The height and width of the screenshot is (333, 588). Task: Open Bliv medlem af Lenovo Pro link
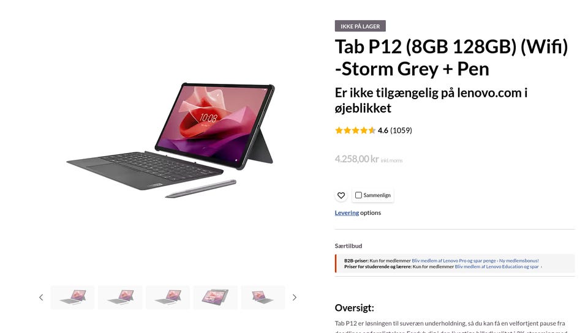454,261
